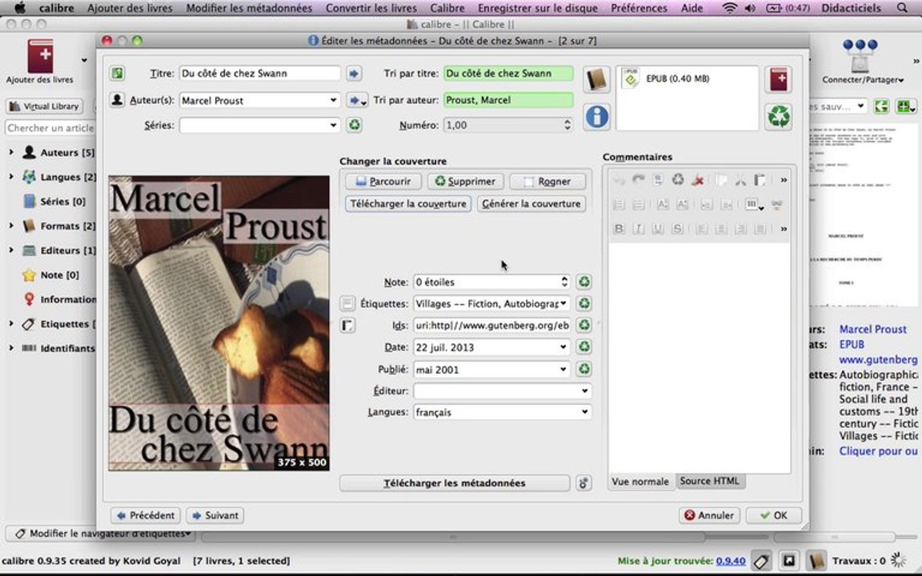
Task: Expand the Formats [2] tree node
Action: [11, 226]
